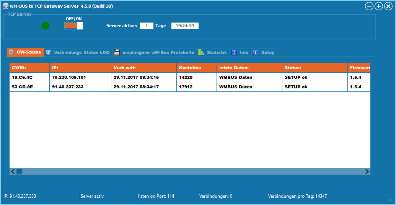
Task: Click IP cell 91.40.237.233 in table
Action: pos(80,87)
